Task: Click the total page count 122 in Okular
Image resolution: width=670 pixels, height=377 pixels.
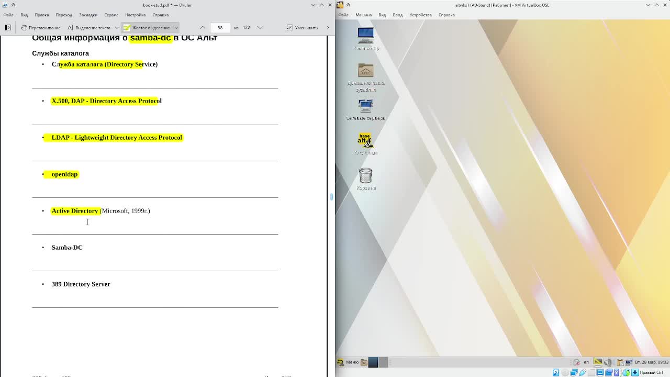Action: [x=246, y=27]
